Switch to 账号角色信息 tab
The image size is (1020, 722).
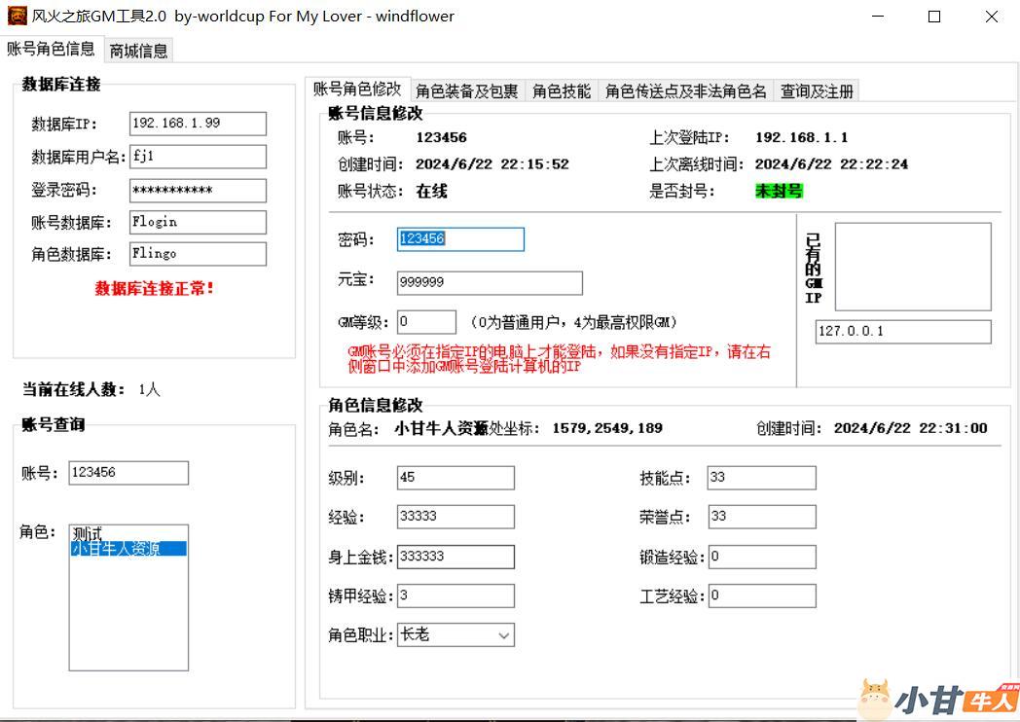click(x=51, y=49)
